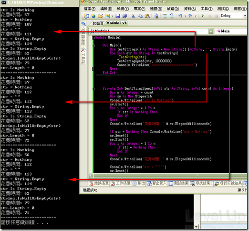Open the 測試結果 panel tab
This screenshot has height=231, width=249.
click(178, 183)
